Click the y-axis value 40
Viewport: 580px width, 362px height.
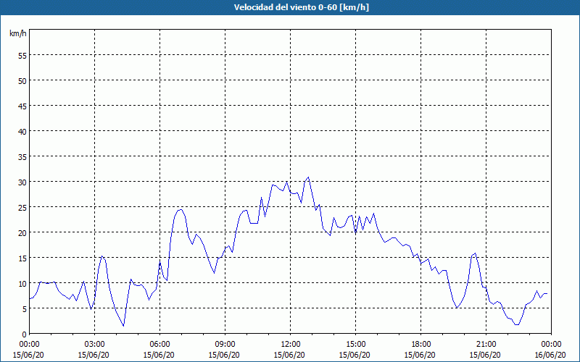pos(22,131)
